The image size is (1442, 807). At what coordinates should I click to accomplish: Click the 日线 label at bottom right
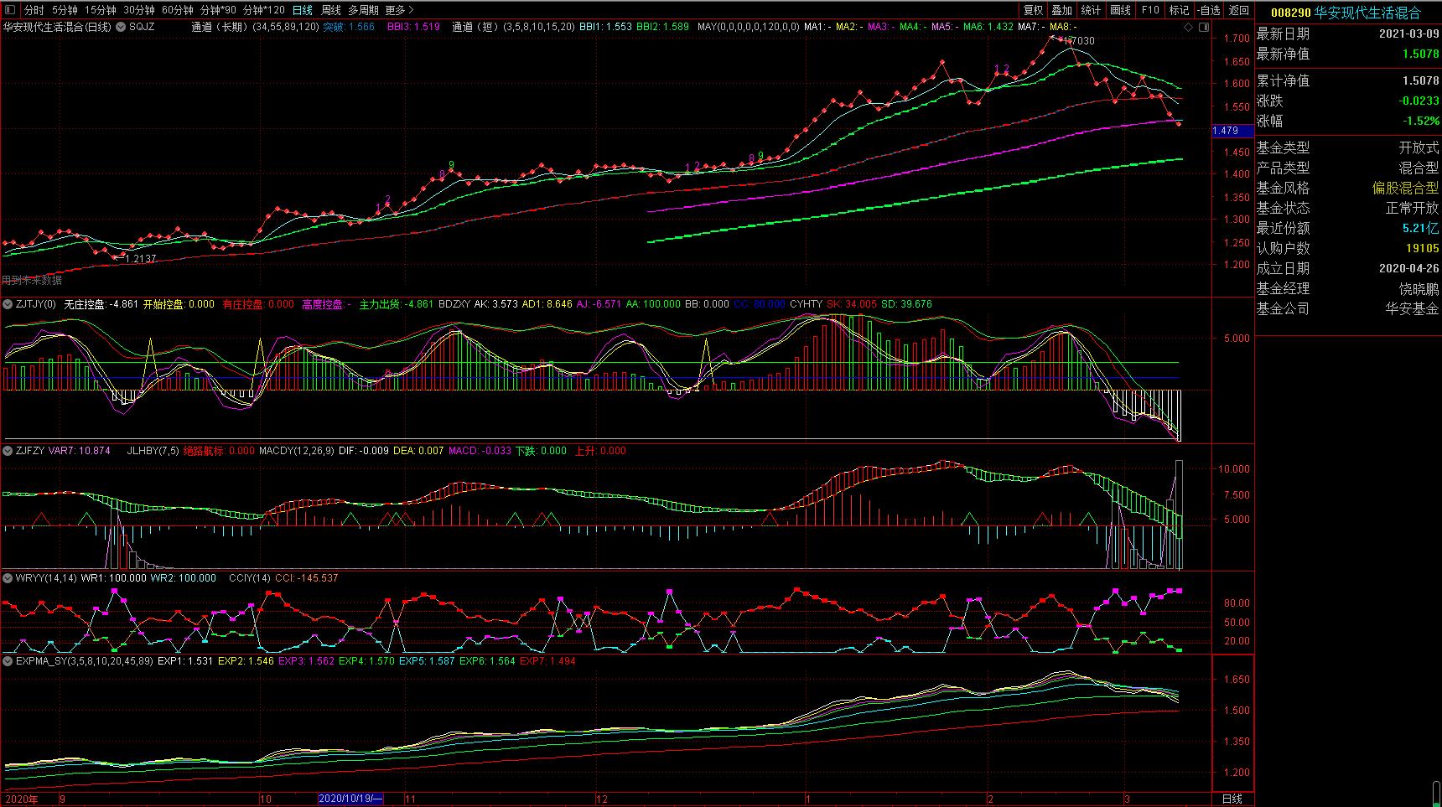pos(1232,799)
